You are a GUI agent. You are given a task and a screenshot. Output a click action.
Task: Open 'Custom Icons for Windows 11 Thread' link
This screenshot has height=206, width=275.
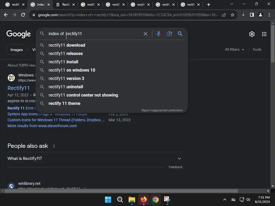coord(56,120)
